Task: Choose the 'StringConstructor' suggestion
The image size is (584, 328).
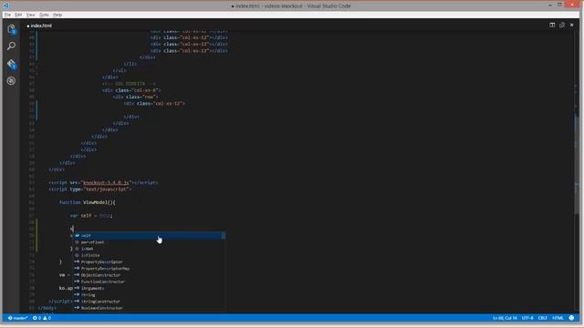Action: pos(149,302)
